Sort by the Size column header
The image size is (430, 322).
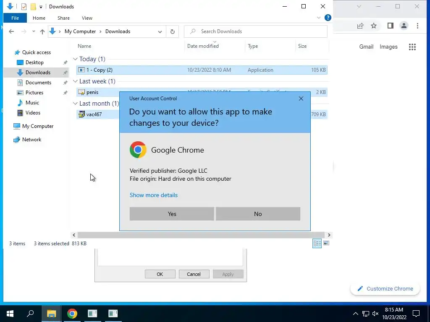coord(302,46)
